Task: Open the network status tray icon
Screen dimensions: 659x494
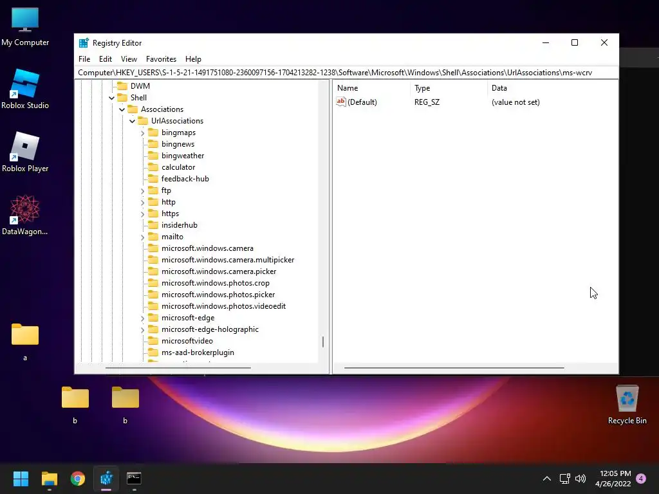Action: click(x=564, y=479)
